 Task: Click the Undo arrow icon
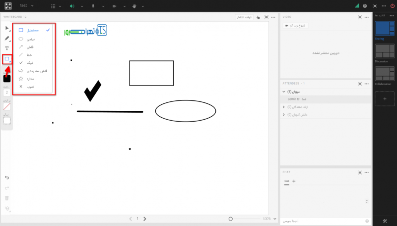click(7, 178)
